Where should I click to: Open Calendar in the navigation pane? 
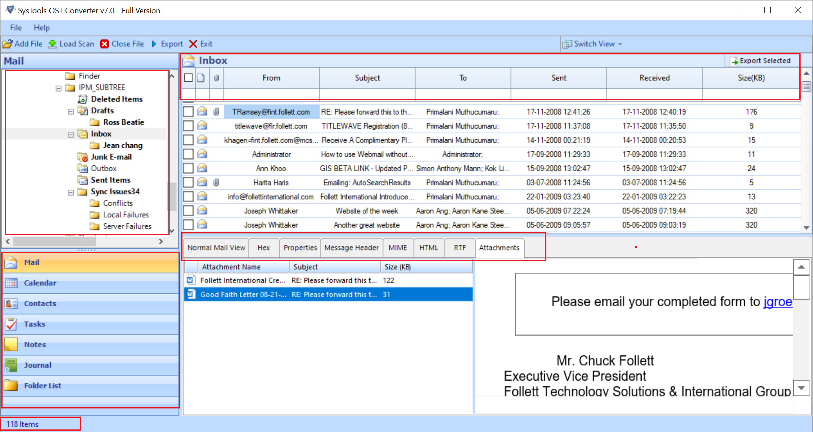pyautogui.click(x=40, y=283)
